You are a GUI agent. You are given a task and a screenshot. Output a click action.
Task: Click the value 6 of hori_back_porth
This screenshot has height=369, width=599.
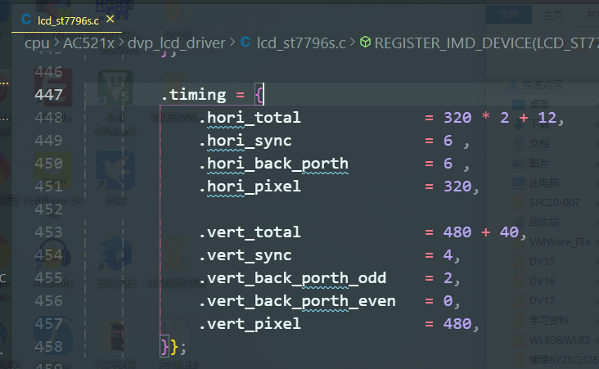[448, 164]
